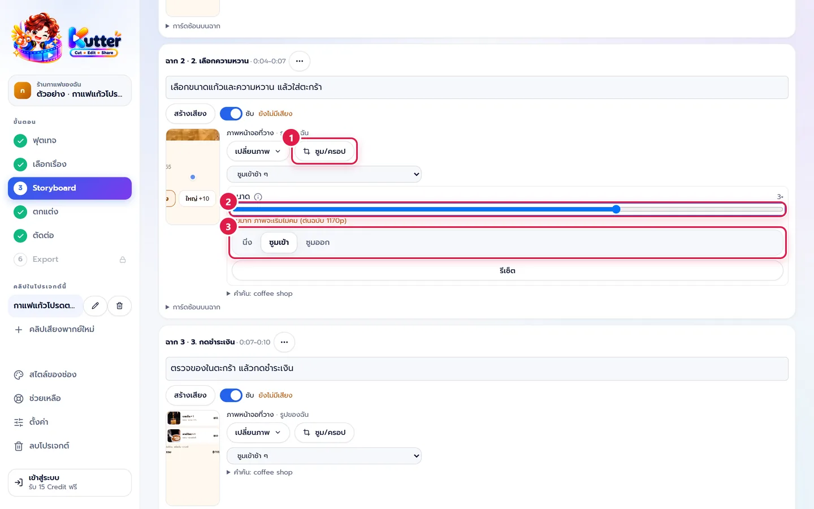Open ซูม/ครอป in ฉาก 2
Screen dimensions: 814x509
coord(324,152)
